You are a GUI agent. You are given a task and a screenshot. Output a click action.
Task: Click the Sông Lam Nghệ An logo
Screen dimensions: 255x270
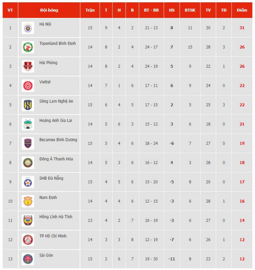click(28, 105)
